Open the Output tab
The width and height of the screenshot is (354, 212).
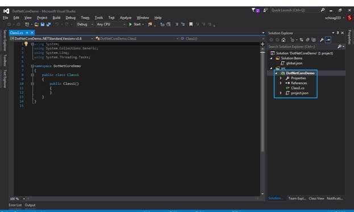(x=30, y=205)
